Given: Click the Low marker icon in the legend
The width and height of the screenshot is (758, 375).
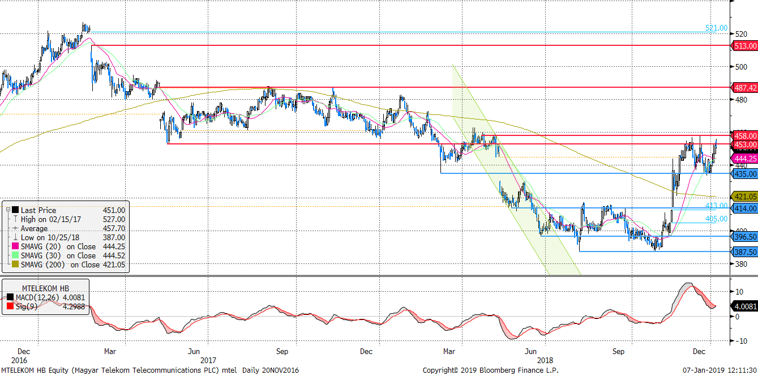Looking at the screenshot, I should coord(15,237).
